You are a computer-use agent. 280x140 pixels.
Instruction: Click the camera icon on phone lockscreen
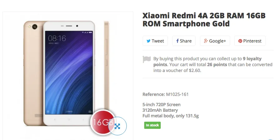click(x=90, y=111)
